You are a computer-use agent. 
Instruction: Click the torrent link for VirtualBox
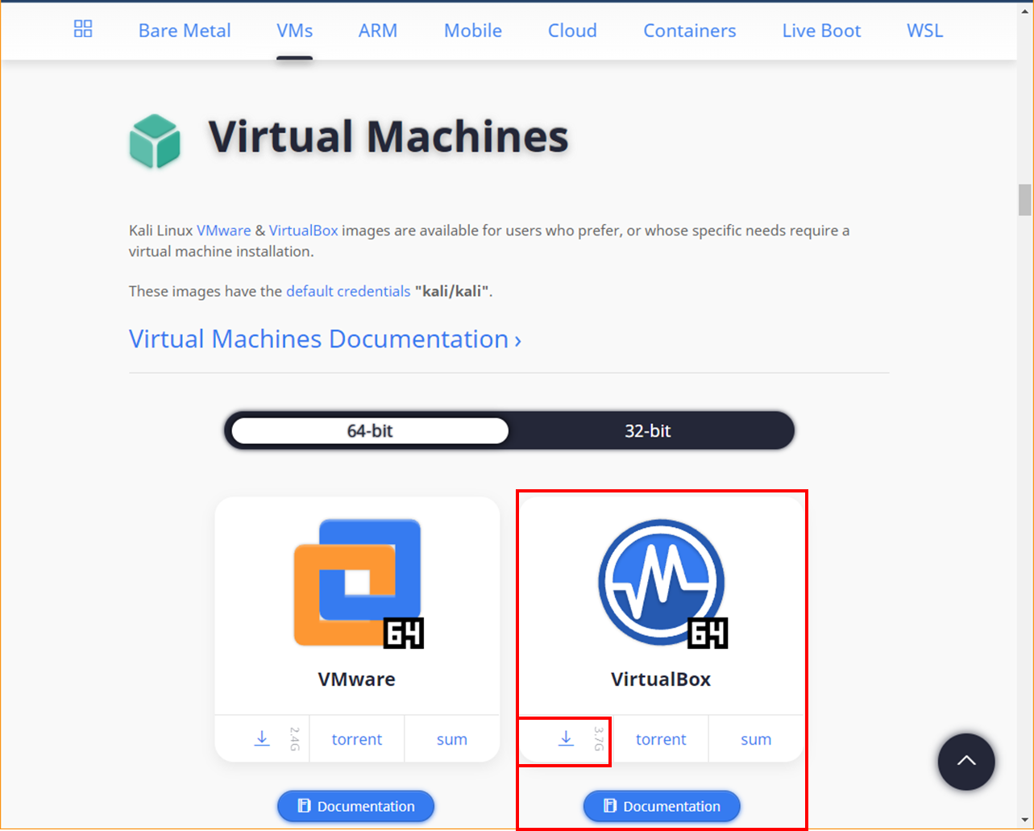click(660, 738)
